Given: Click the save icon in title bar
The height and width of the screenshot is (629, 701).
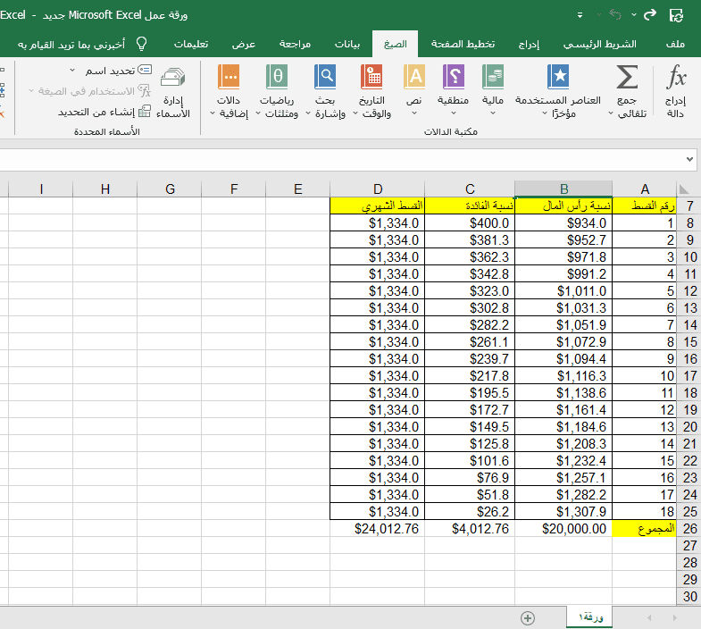Looking at the screenshot, I should [x=676, y=15].
